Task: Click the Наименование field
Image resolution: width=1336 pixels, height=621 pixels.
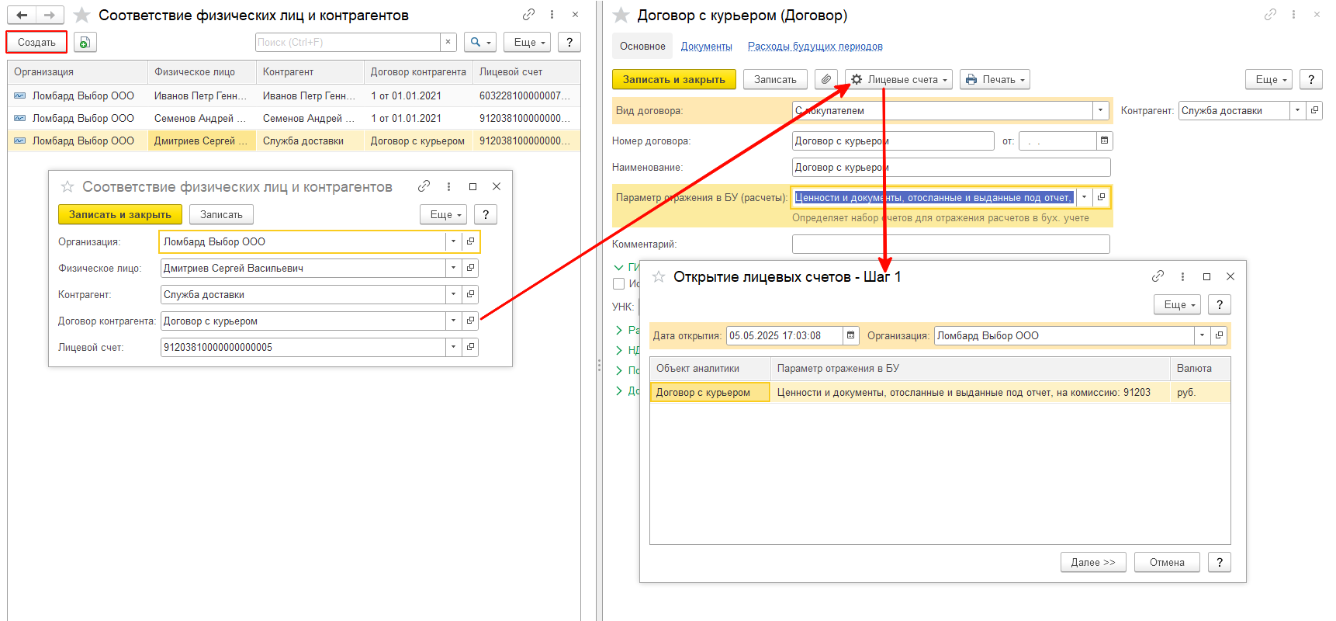Action: (x=950, y=167)
